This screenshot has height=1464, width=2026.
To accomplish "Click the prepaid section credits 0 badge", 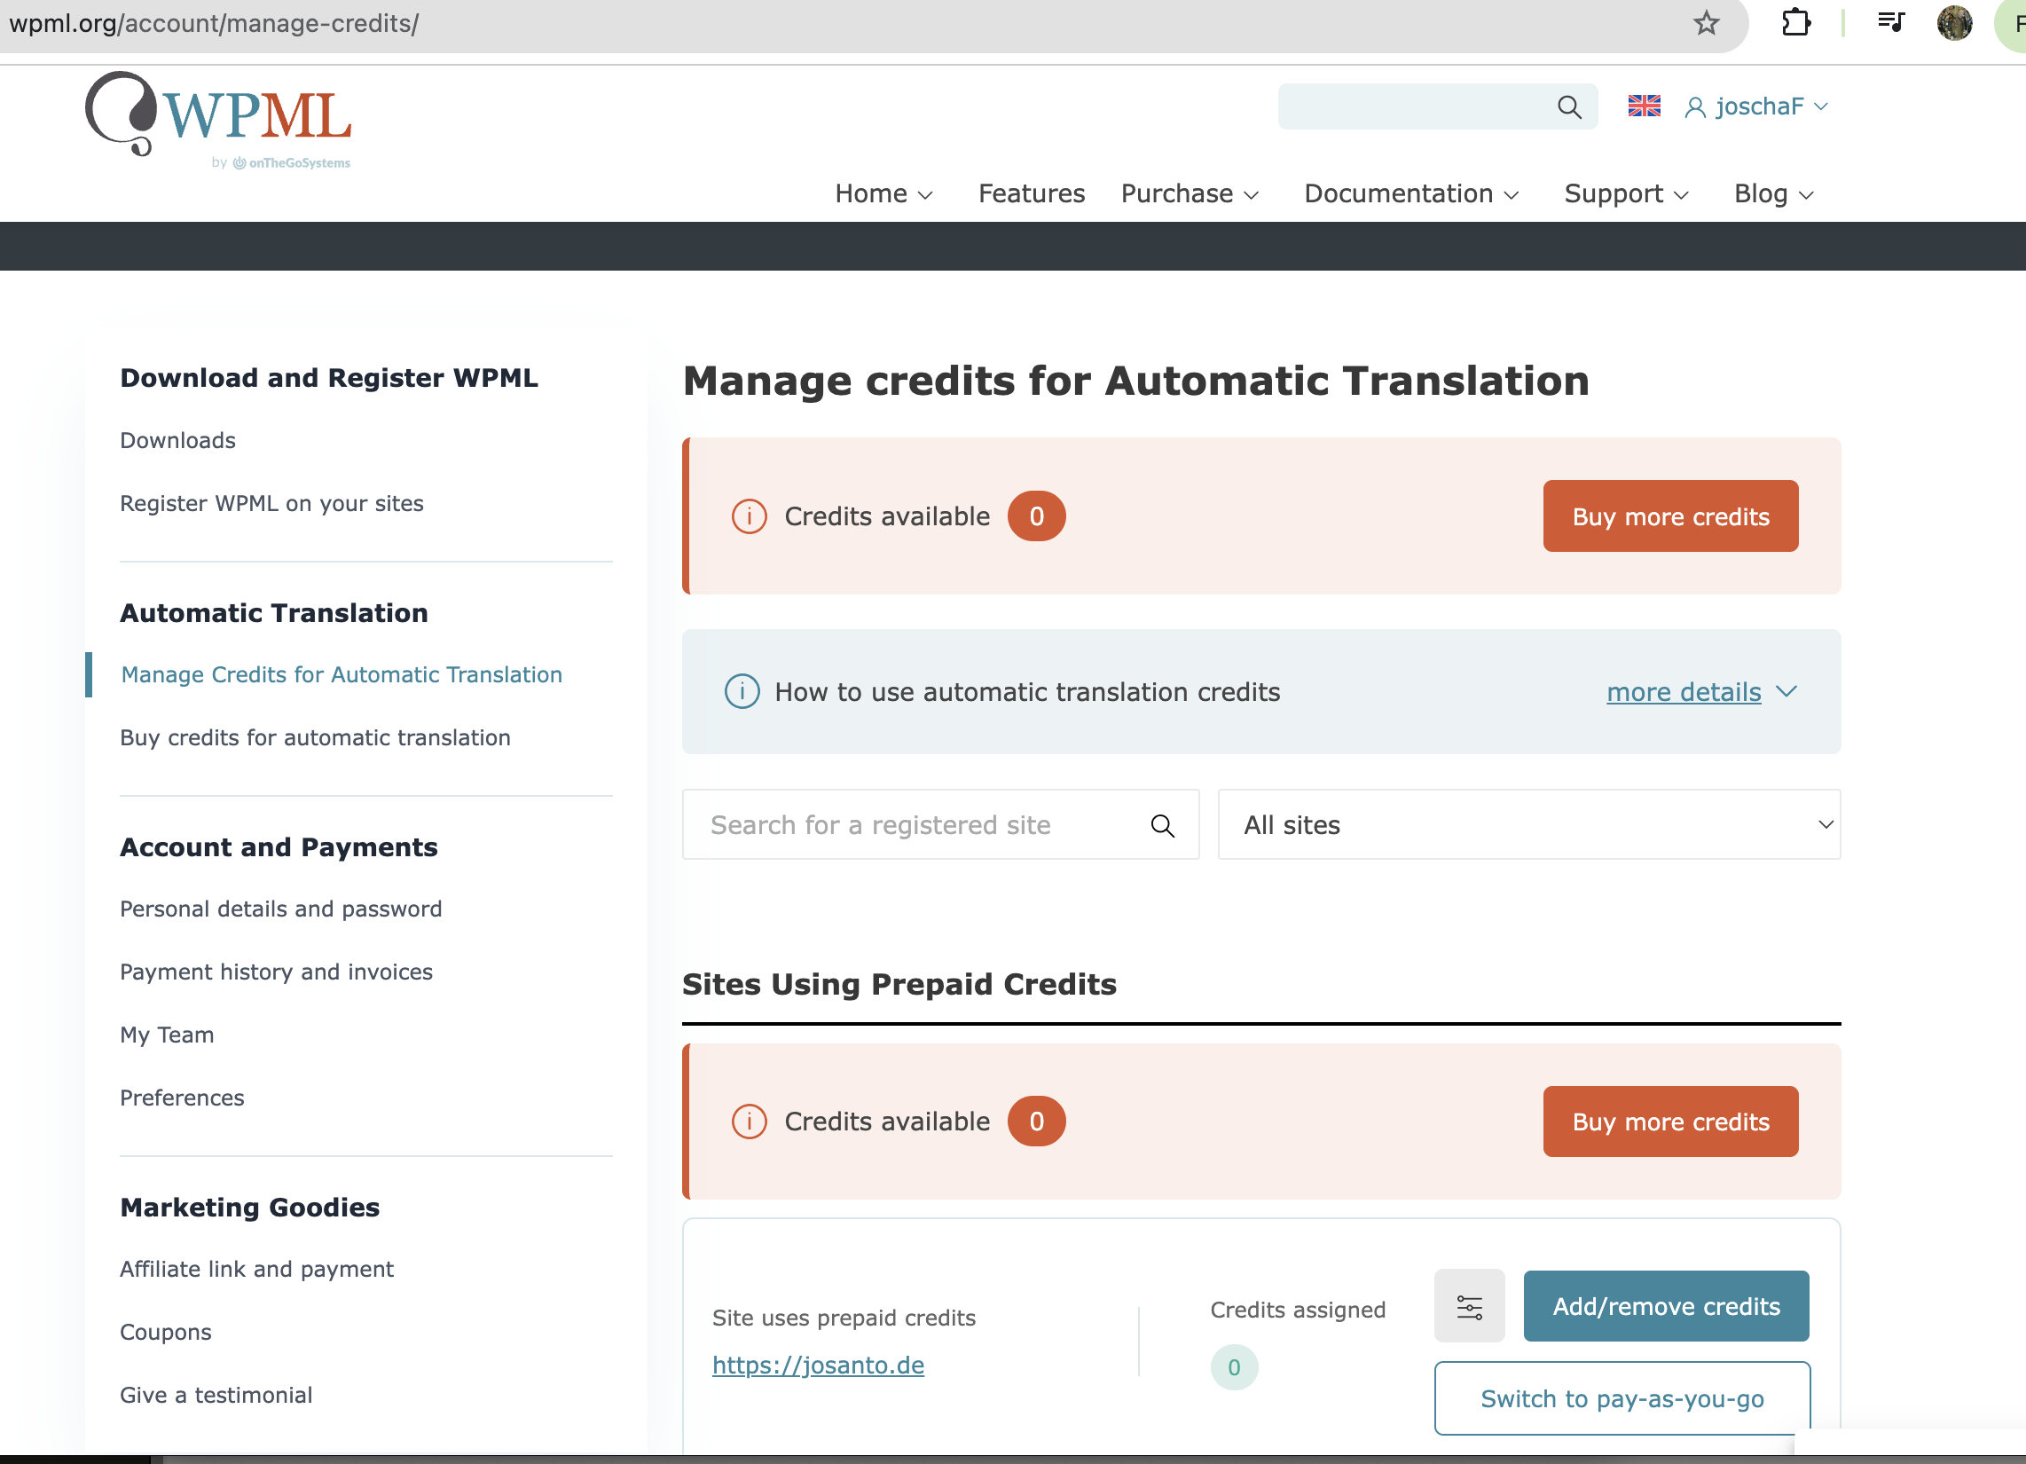I will point(1036,1122).
